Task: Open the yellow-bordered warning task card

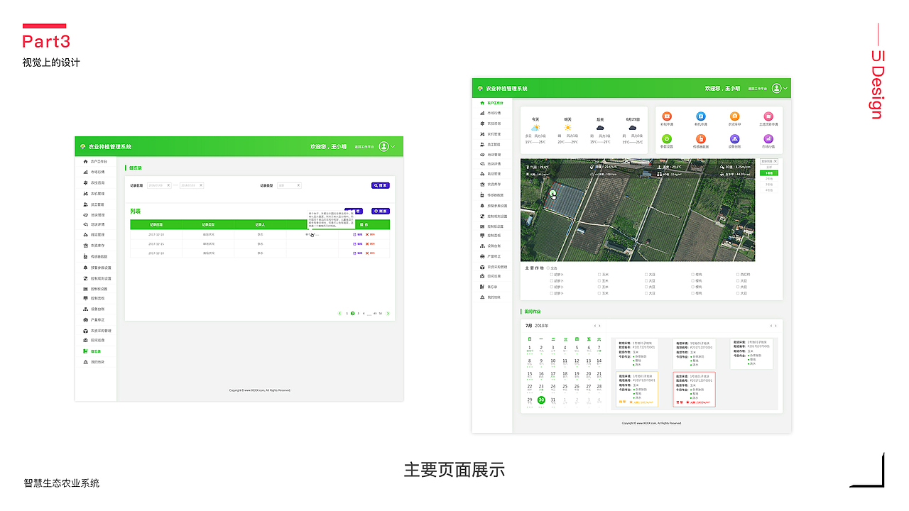Action: pos(636,389)
